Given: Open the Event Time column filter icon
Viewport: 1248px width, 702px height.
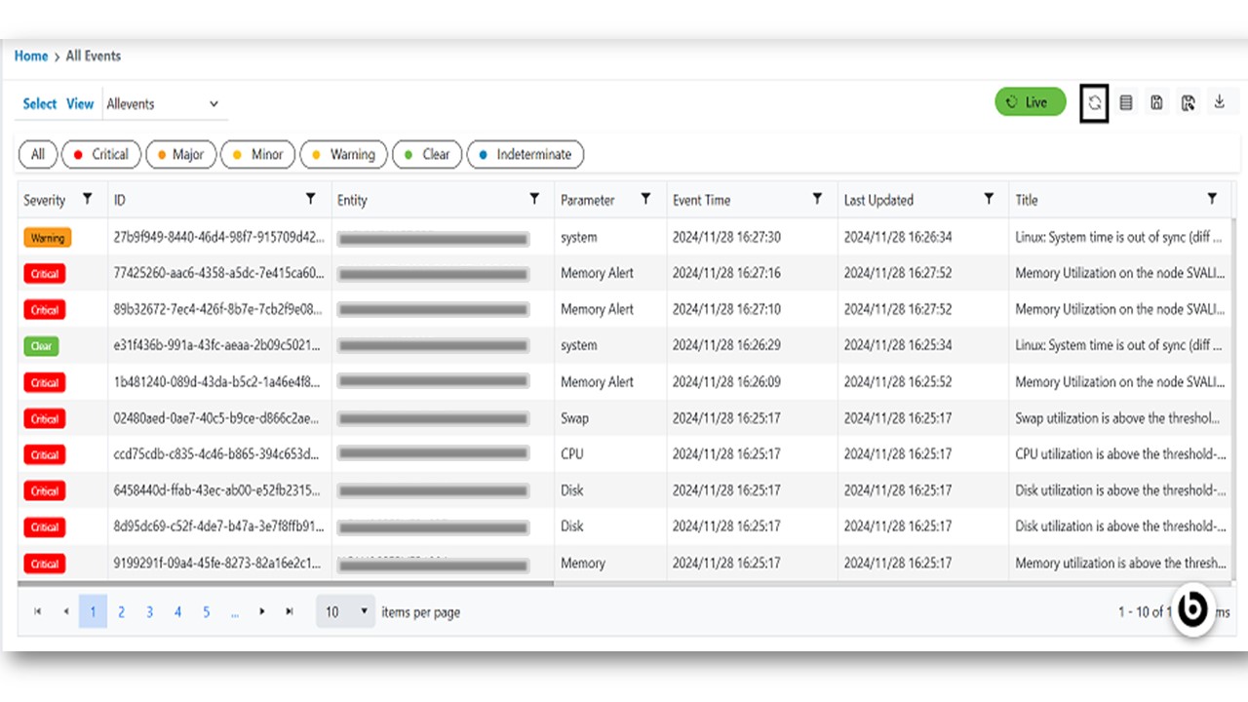Looking at the screenshot, I should coord(817,199).
